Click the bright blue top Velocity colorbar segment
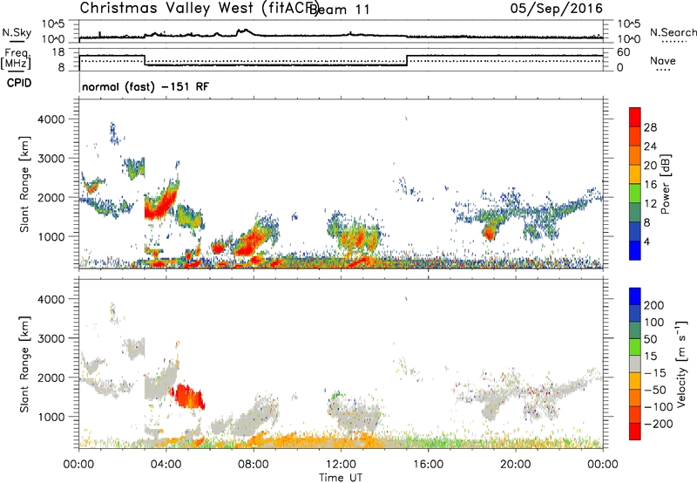697x483 pixels. [x=635, y=296]
